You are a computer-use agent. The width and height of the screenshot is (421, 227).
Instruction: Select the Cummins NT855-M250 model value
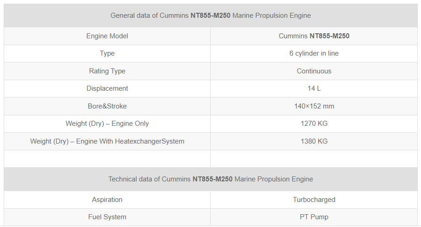(x=314, y=36)
